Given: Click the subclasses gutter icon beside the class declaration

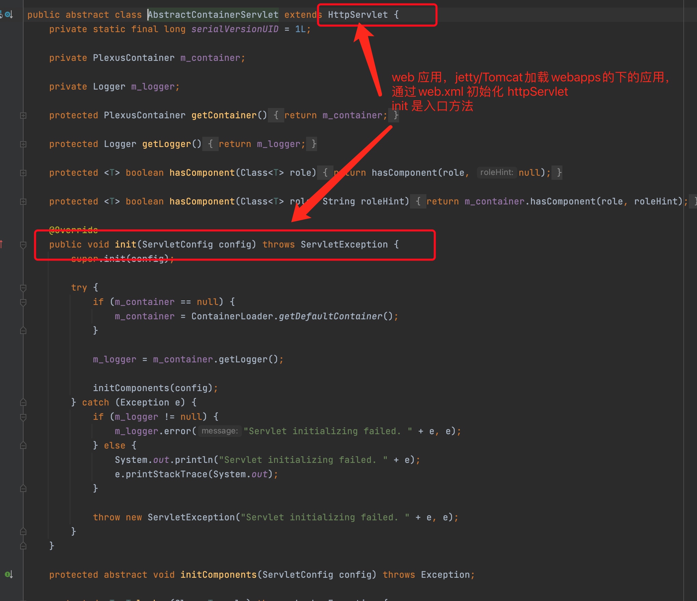Looking at the screenshot, I should pyautogui.click(x=9, y=15).
